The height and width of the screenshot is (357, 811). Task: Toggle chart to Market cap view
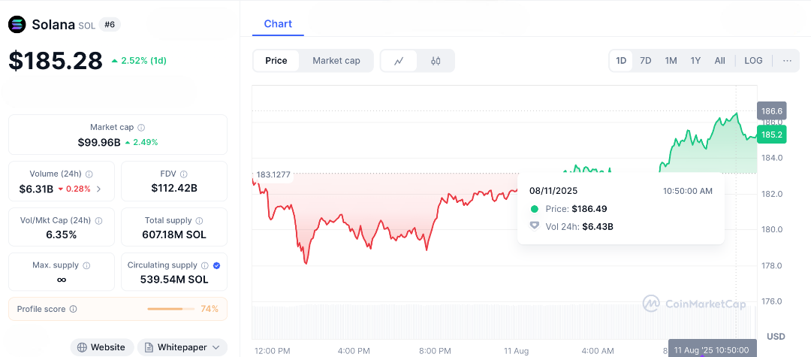[336, 61]
